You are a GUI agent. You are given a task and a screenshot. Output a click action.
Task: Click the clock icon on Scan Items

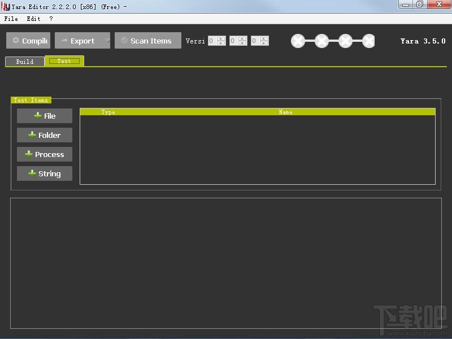click(x=124, y=40)
